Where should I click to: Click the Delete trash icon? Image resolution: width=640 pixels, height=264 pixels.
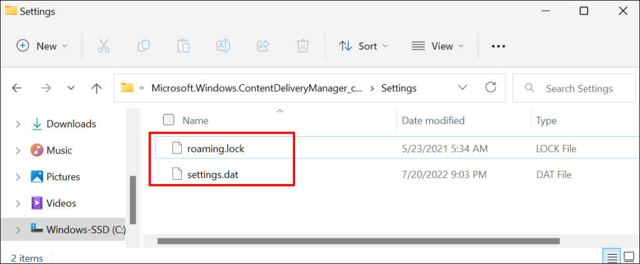[302, 46]
